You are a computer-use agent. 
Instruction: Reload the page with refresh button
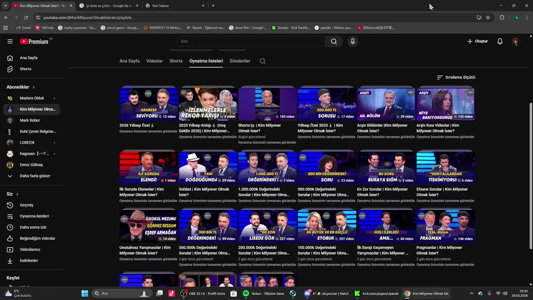click(26, 17)
